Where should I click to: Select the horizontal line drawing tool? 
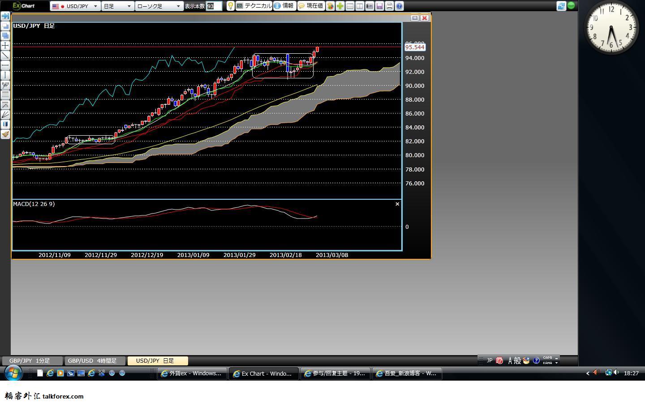tap(5, 65)
